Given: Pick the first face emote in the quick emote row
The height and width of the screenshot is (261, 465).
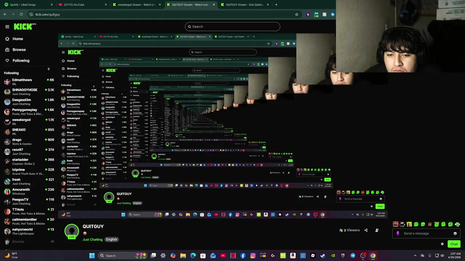Looking at the screenshot, I should 396,224.
